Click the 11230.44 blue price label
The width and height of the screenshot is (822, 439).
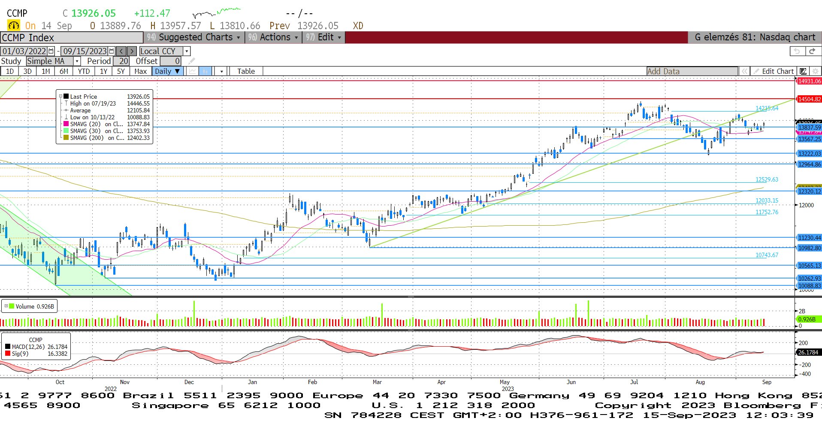(x=809, y=238)
